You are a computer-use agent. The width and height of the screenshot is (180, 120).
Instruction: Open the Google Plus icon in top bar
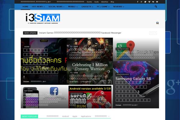141,2
